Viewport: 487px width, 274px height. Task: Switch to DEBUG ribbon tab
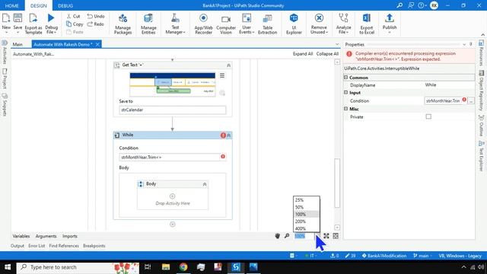(65, 5)
